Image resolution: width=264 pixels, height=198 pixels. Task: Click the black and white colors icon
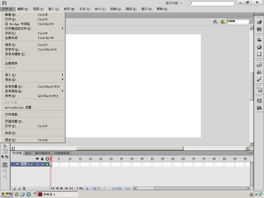click(3, 157)
